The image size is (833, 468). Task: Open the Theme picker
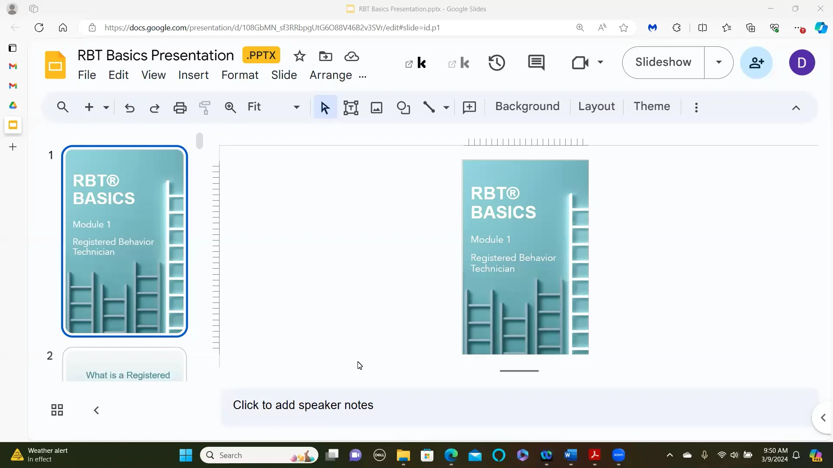[x=652, y=107]
